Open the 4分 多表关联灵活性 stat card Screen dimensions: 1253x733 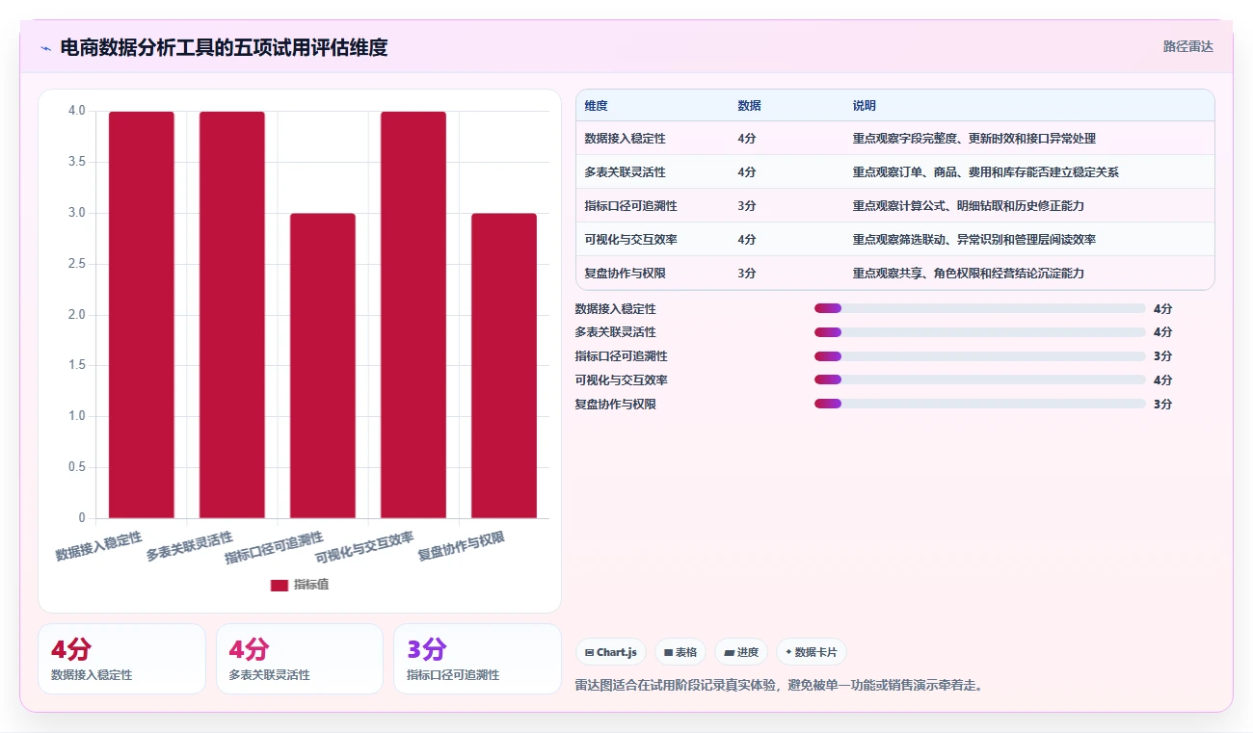[x=300, y=659]
